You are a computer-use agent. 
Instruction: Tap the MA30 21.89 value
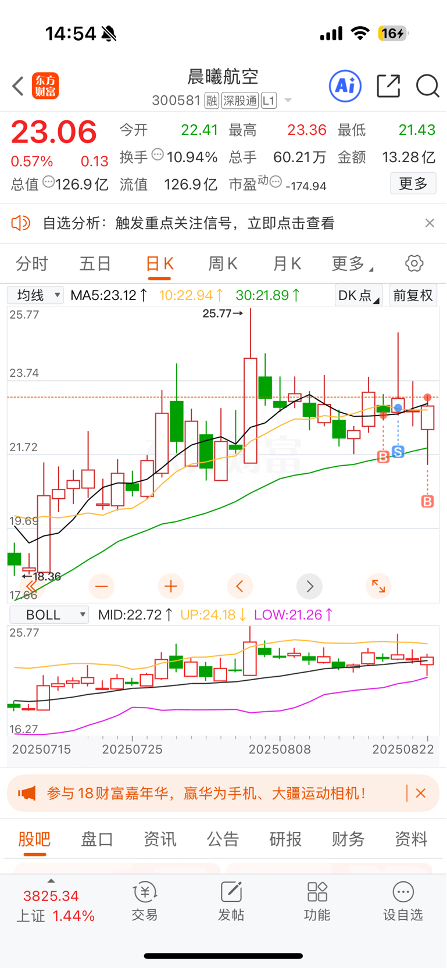(268, 295)
